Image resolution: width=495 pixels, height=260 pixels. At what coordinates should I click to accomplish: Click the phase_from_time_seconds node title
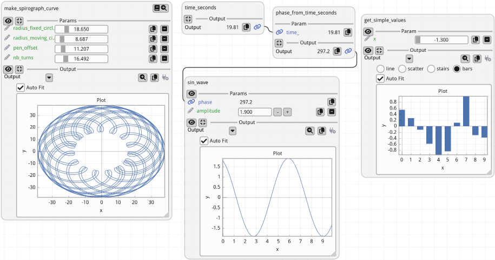point(306,12)
